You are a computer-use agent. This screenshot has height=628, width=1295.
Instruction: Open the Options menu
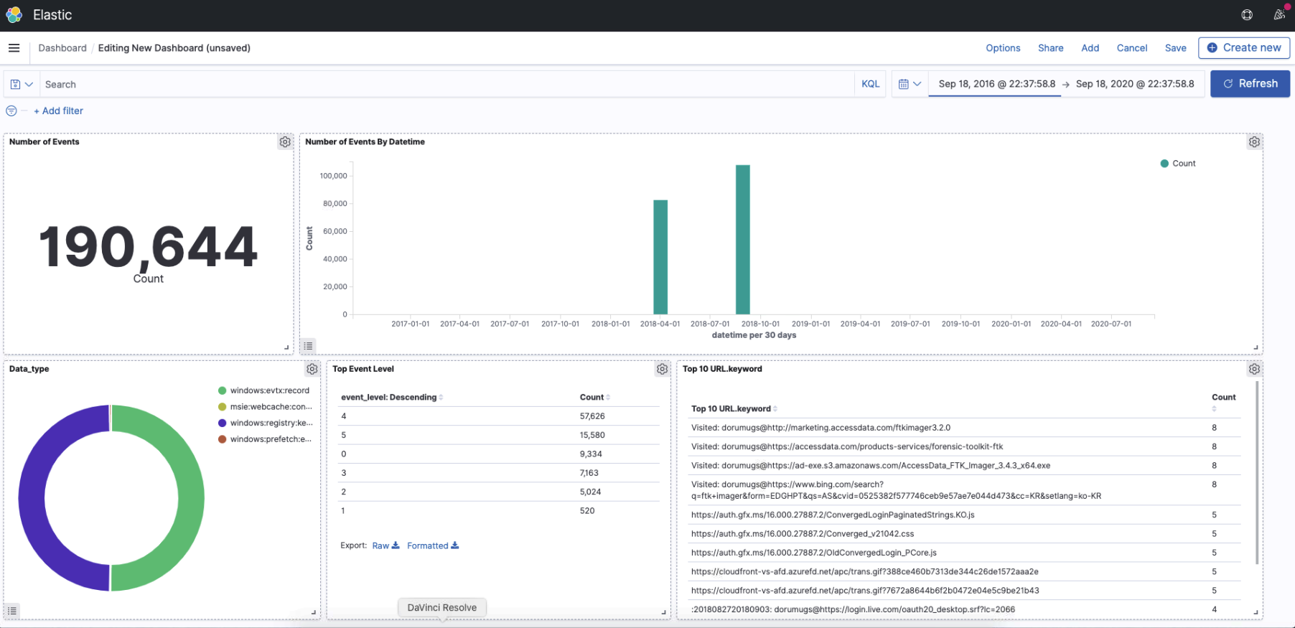point(1003,48)
